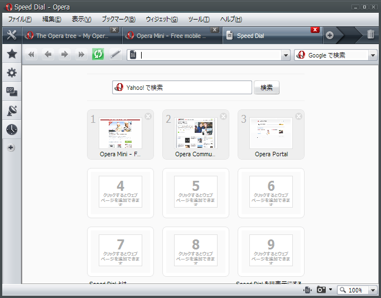
Task: Click the Rewind navigation button
Action: (31, 55)
